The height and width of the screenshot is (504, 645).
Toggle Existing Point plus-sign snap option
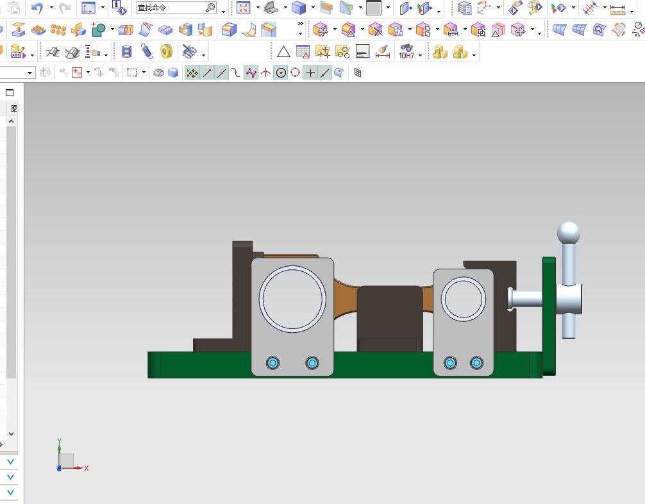pos(310,73)
